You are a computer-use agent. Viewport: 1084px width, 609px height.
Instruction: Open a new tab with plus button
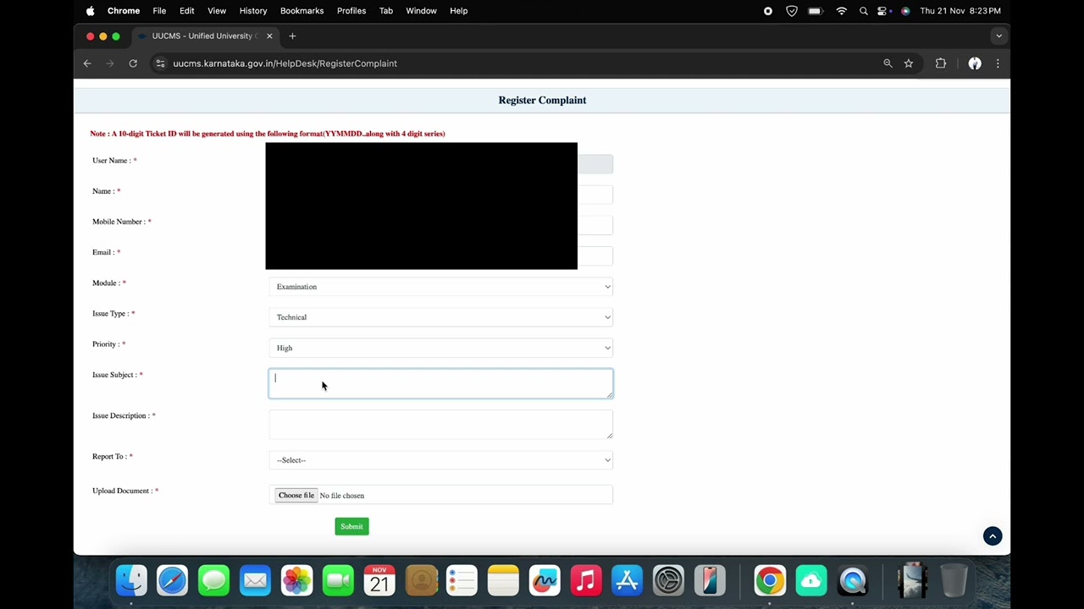click(x=292, y=36)
